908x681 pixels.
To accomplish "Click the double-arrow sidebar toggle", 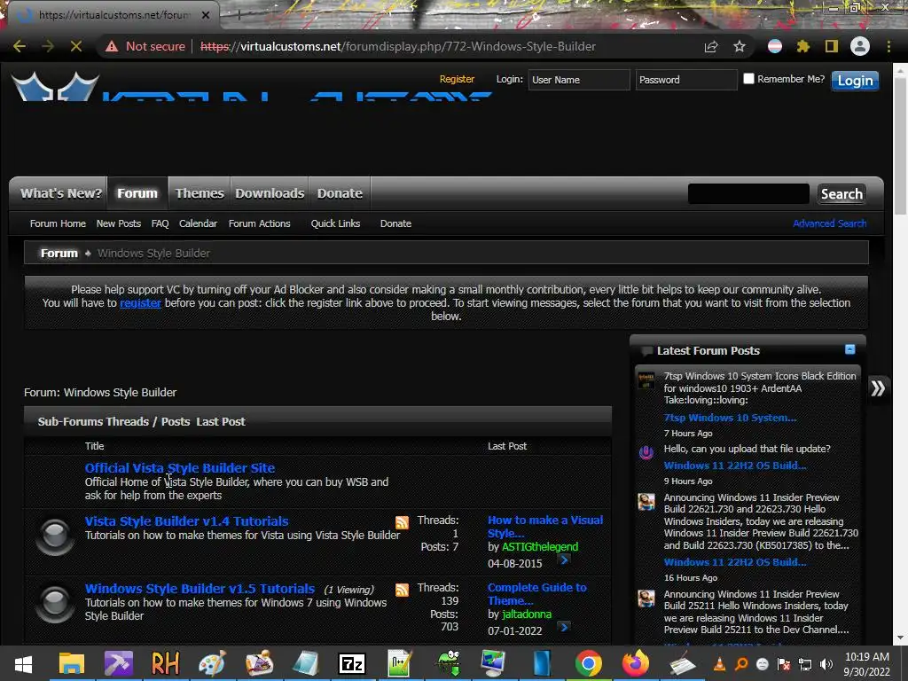I will [878, 388].
